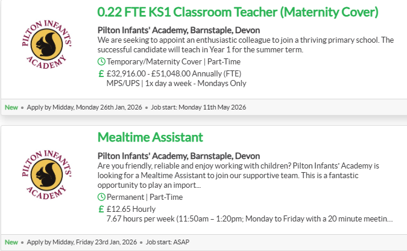Open the KS1 Classroom Teacher job title
This screenshot has height=251, width=407.
(238, 11)
